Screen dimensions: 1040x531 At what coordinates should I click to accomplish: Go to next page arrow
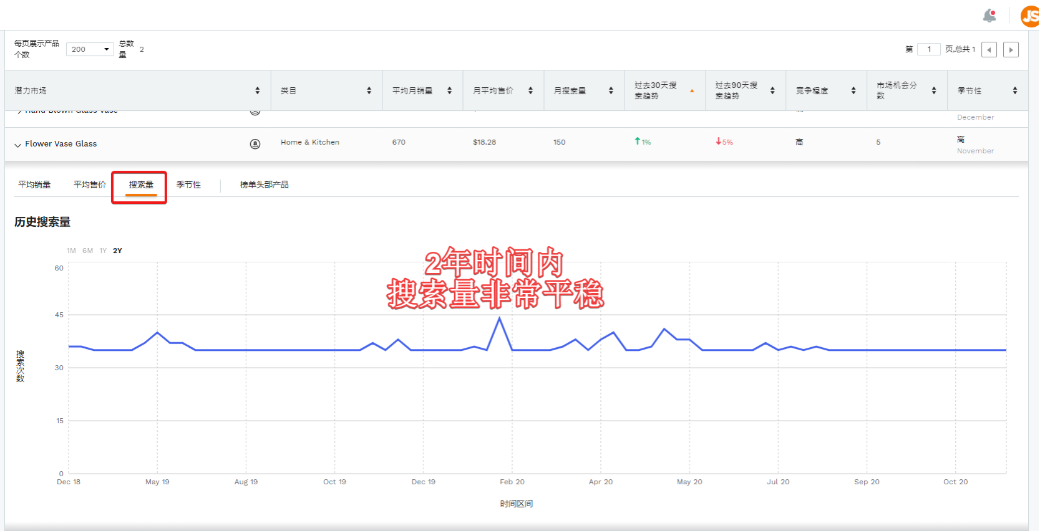(x=1011, y=50)
